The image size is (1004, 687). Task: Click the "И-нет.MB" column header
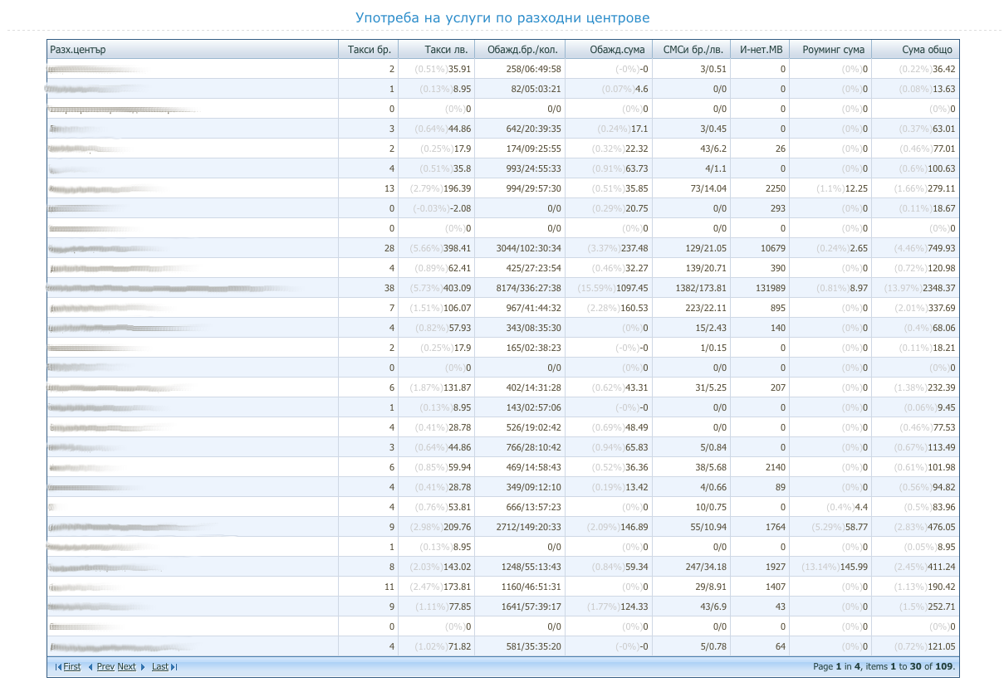761,50
